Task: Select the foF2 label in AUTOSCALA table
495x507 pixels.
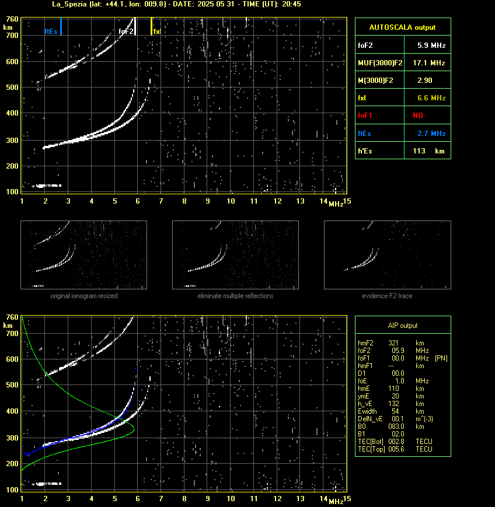Action: click(365, 46)
